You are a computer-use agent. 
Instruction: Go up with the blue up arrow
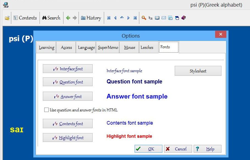(122, 18)
